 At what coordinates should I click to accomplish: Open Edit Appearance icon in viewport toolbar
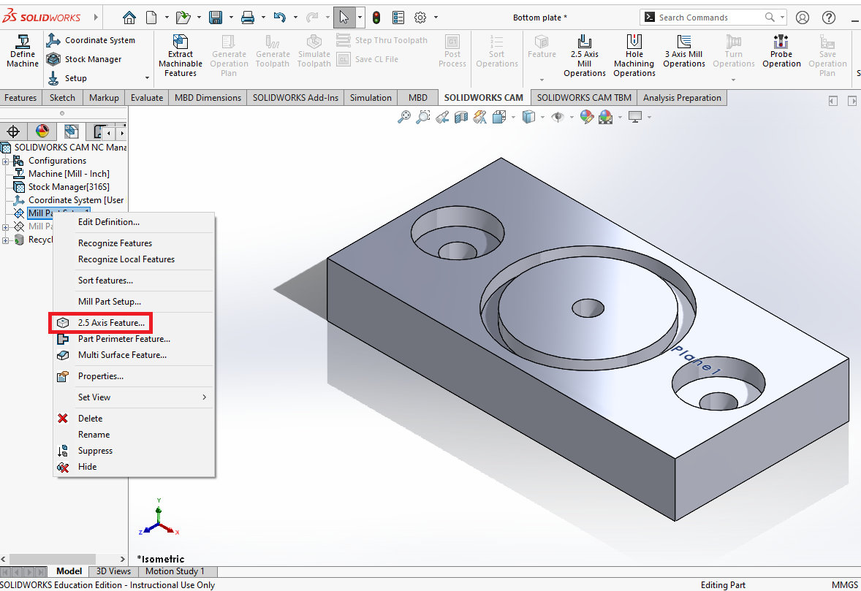click(586, 117)
